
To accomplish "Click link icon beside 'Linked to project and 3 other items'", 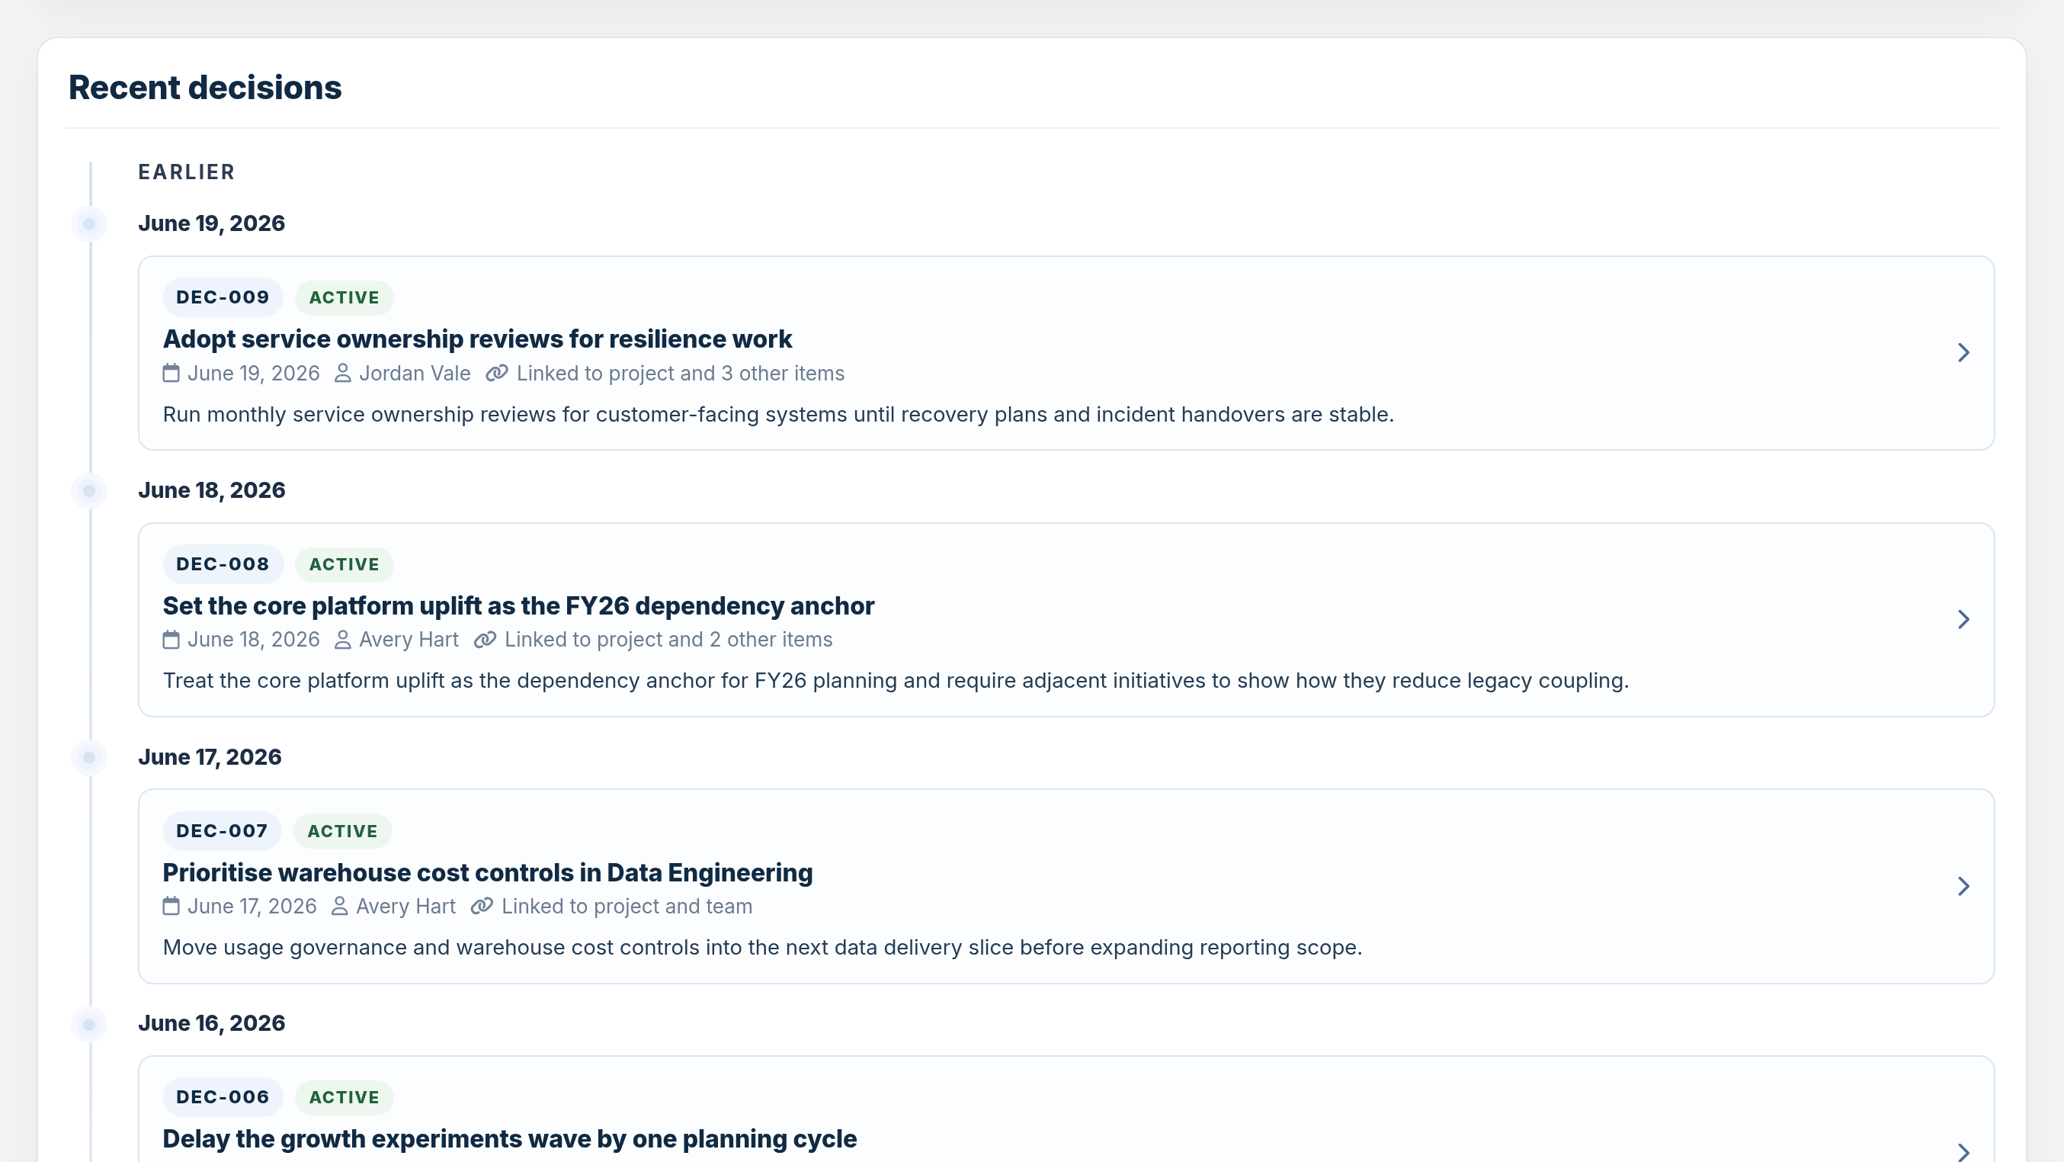I will coord(497,374).
